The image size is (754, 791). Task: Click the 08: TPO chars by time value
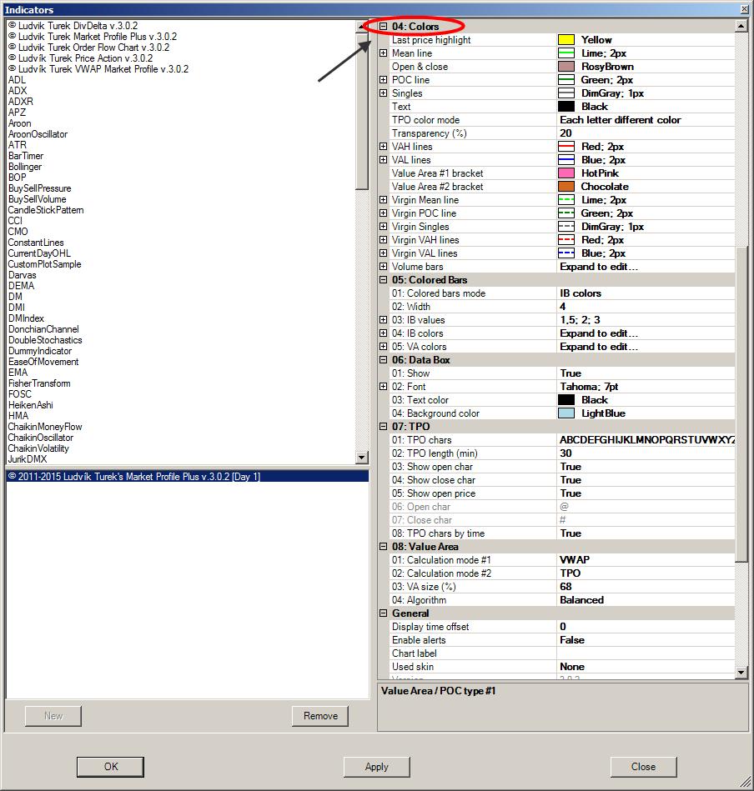pyautogui.click(x=646, y=533)
